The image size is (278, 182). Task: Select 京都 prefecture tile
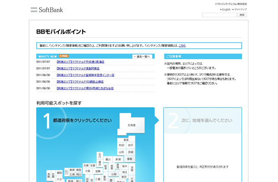pyautogui.click(x=93, y=166)
